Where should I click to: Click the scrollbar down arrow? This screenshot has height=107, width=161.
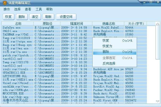[x=158, y=101]
